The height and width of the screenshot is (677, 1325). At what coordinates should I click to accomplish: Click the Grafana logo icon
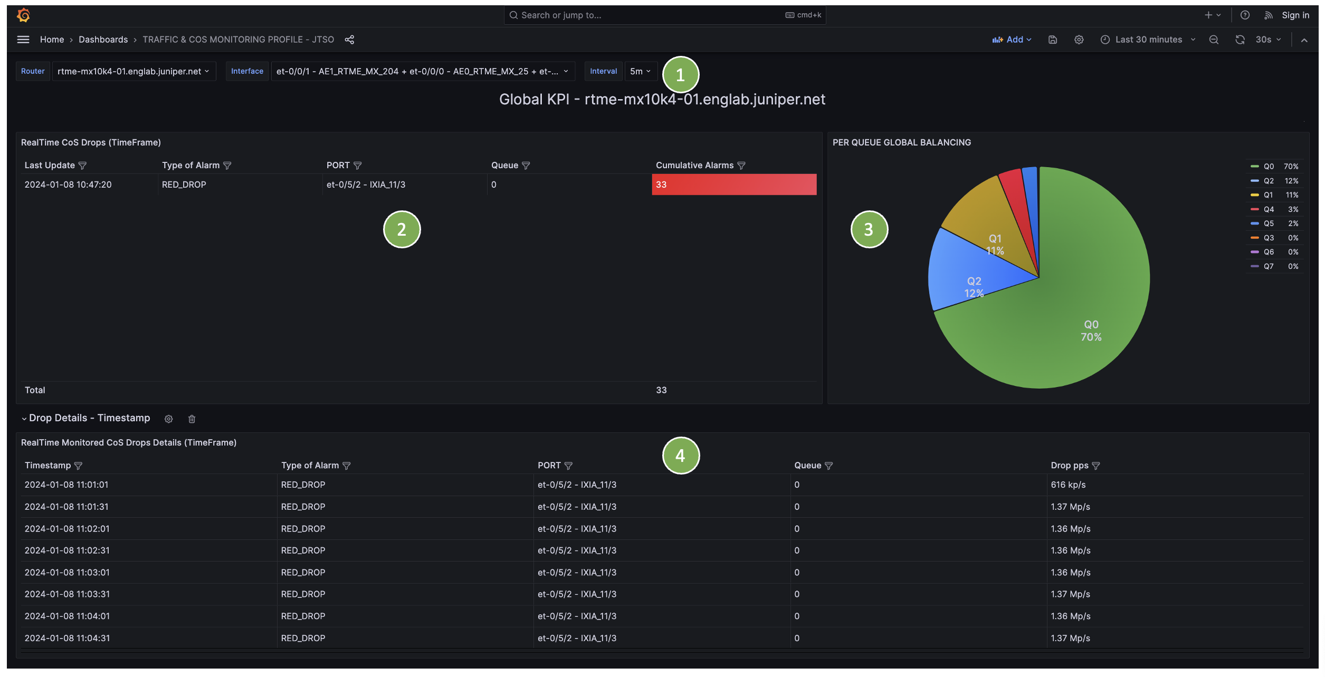click(23, 15)
